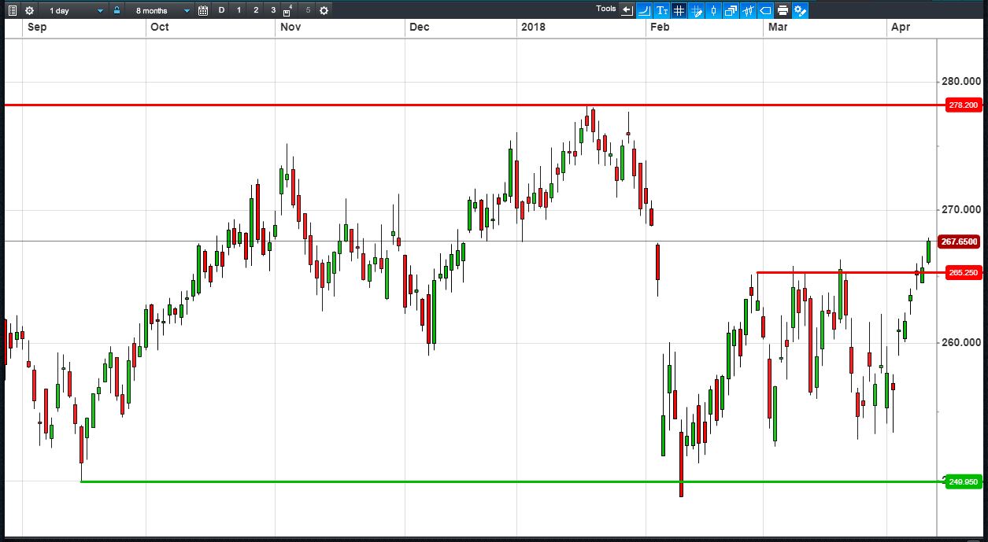Open the chart list document icon
Image resolution: width=988 pixels, height=542 pixels.
tap(12, 11)
